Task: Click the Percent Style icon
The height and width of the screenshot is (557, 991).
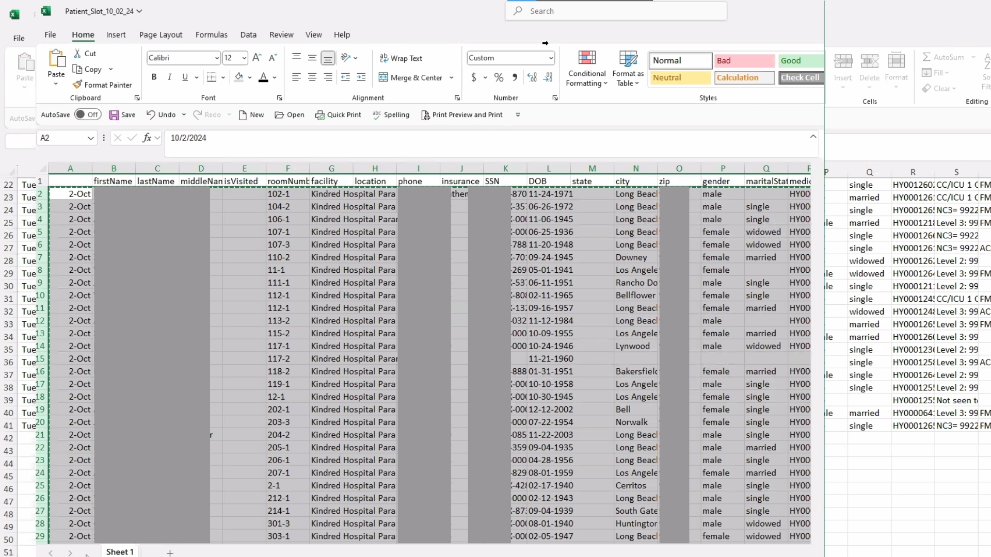Action: coord(499,77)
